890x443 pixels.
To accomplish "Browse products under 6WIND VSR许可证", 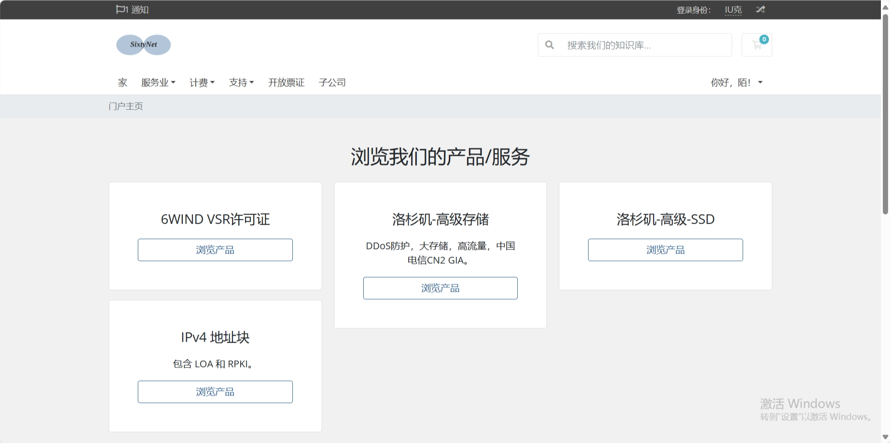I will 215,249.
